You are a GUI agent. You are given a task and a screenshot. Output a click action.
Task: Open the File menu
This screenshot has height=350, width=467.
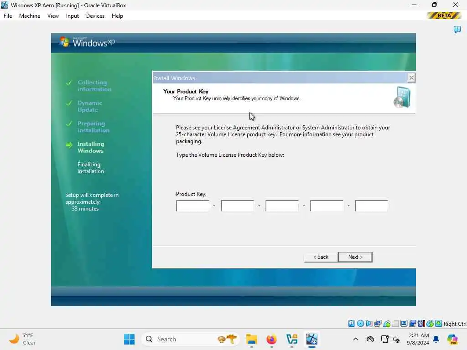(8, 16)
